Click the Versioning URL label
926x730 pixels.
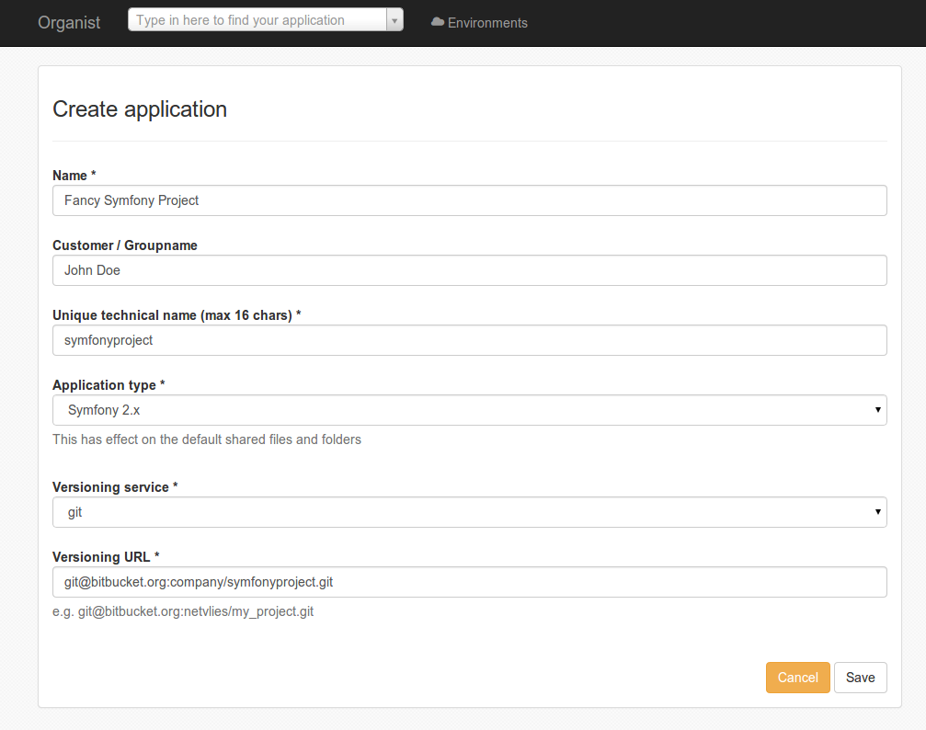(x=106, y=557)
